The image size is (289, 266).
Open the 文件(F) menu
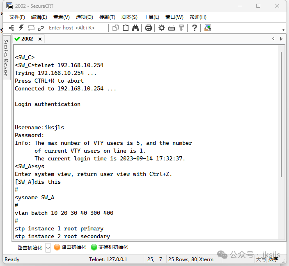click(x=17, y=17)
